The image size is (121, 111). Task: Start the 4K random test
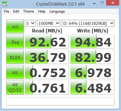click(15, 72)
